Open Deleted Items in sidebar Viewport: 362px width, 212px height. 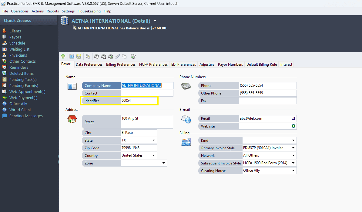tap(22, 73)
